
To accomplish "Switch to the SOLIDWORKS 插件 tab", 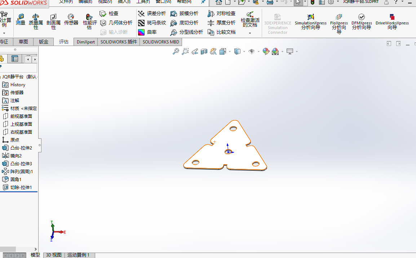I will point(119,42).
